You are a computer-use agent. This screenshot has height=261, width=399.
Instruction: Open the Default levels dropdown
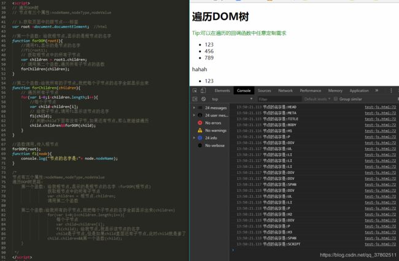click(x=317, y=99)
